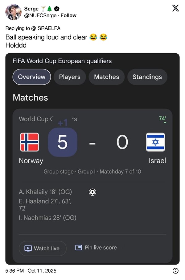Follow the @NUFCSerge account

(x=68, y=15)
